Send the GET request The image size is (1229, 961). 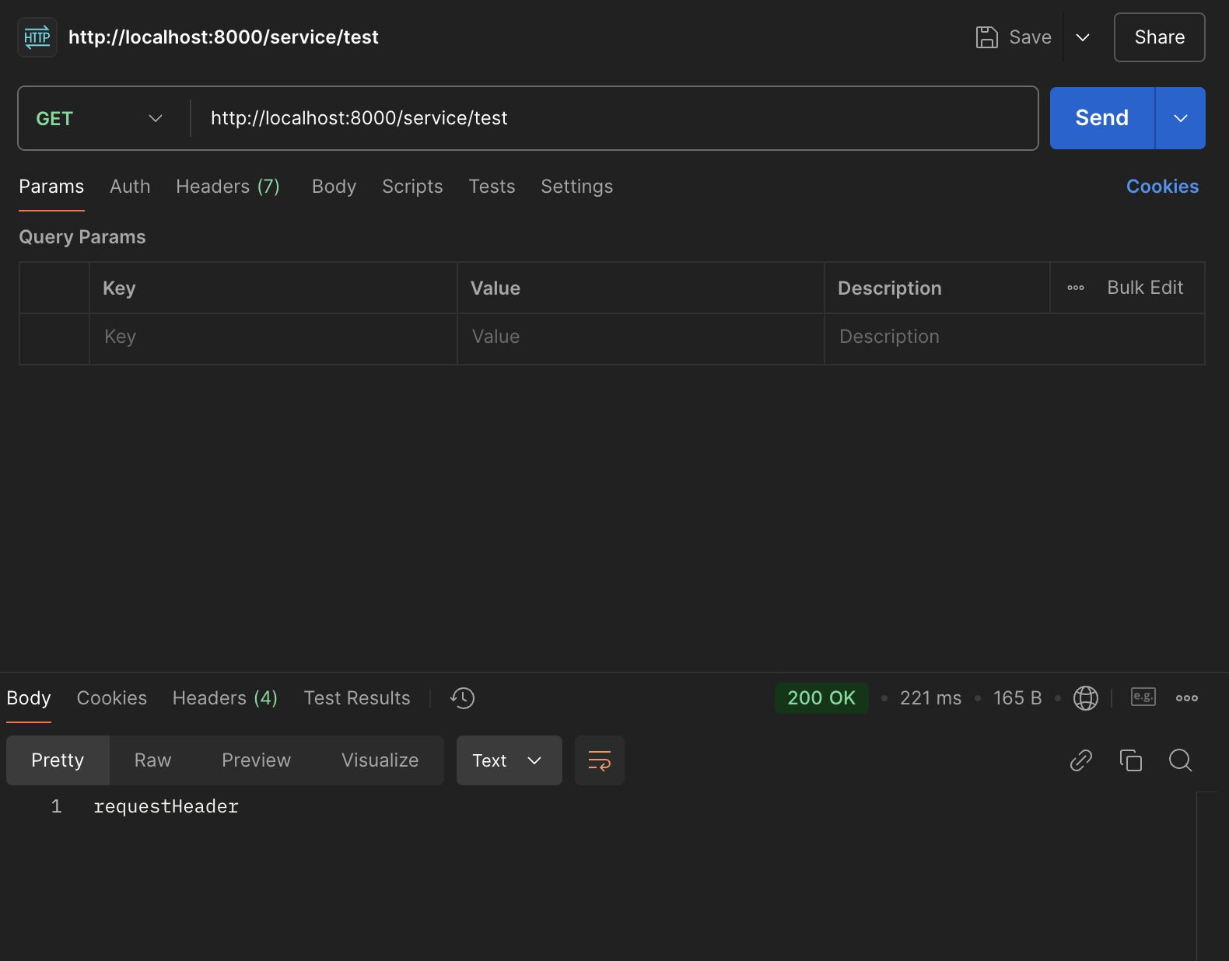[1102, 118]
